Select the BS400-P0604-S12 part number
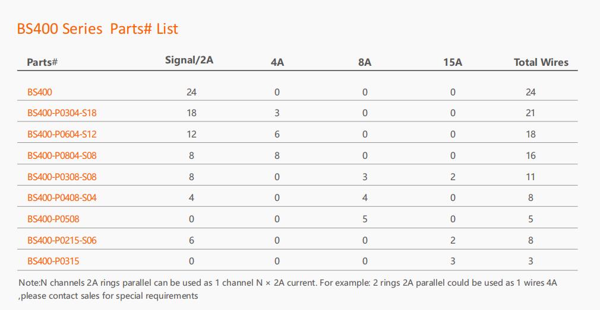Viewport: 600px width, 310px height. [62, 135]
